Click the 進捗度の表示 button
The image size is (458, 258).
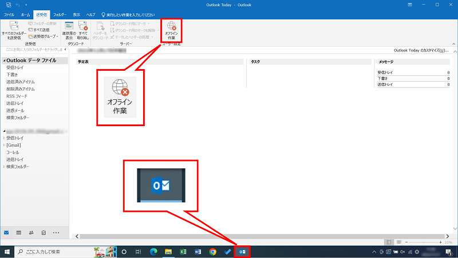point(69,30)
